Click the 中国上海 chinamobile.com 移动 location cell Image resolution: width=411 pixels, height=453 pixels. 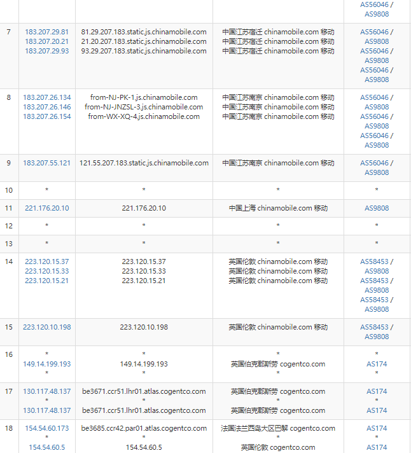278,208
